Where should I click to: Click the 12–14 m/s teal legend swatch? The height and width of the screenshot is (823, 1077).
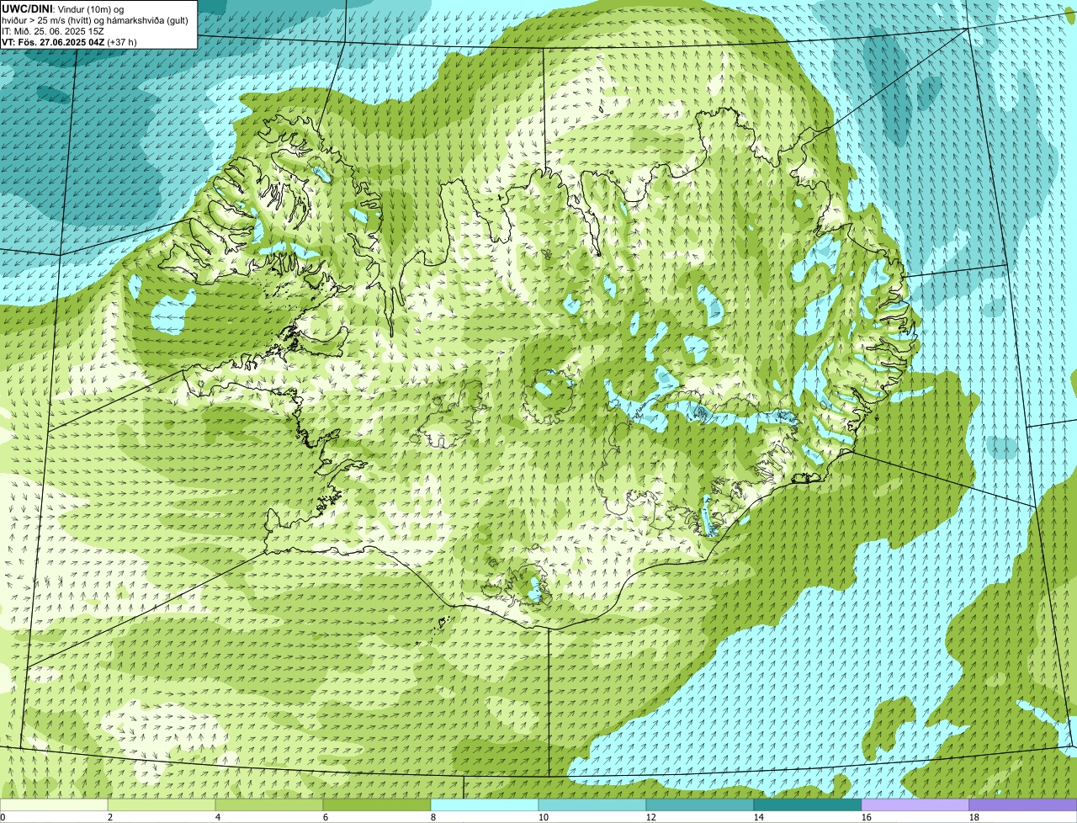pos(700,805)
